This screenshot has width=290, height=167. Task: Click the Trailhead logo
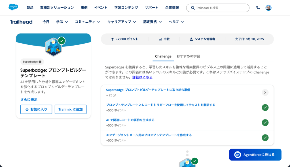[x=21, y=22]
